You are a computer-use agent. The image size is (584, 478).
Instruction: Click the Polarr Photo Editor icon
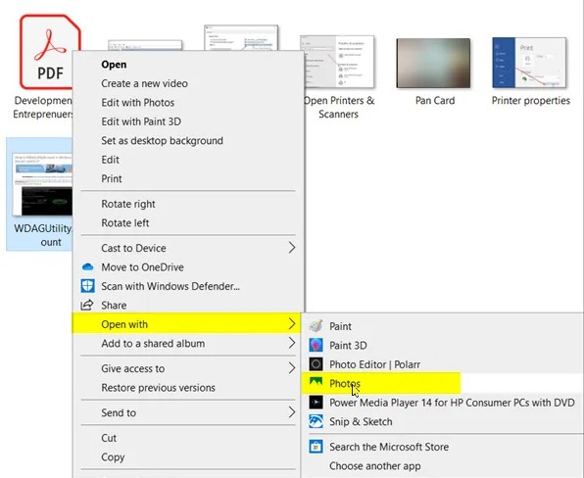[316, 364]
